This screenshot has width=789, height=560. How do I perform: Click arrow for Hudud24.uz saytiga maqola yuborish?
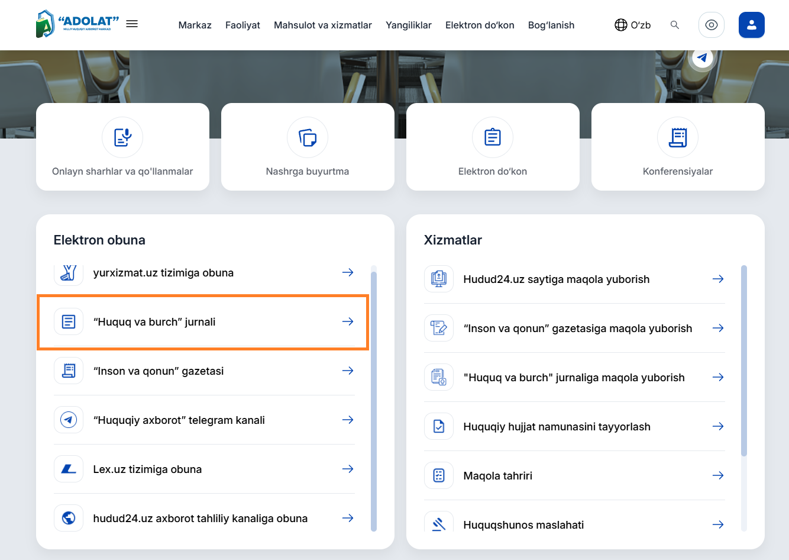717,279
